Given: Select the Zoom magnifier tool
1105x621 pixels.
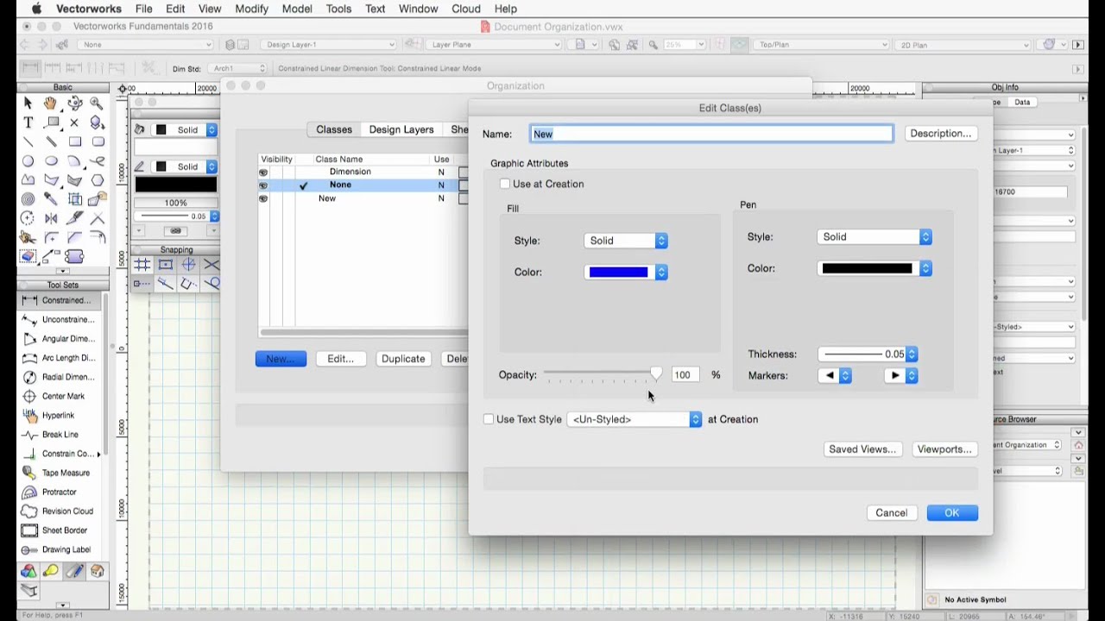Looking at the screenshot, I should [97, 103].
